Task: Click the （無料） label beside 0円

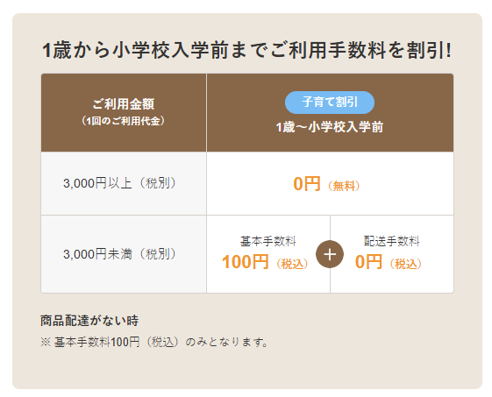Action: click(344, 186)
